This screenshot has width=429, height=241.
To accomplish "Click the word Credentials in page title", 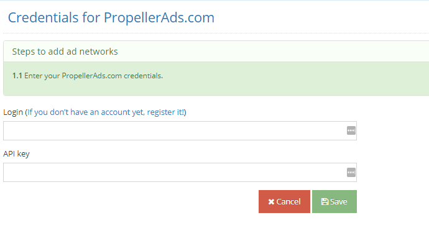I will coord(44,18).
